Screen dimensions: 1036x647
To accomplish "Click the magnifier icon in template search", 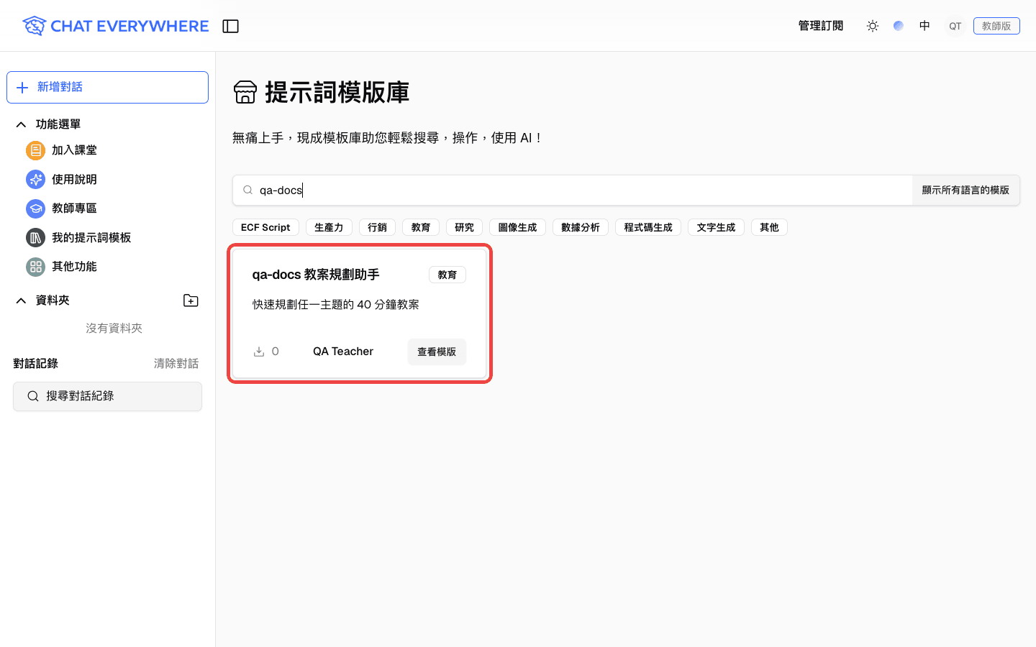I will click(x=247, y=190).
